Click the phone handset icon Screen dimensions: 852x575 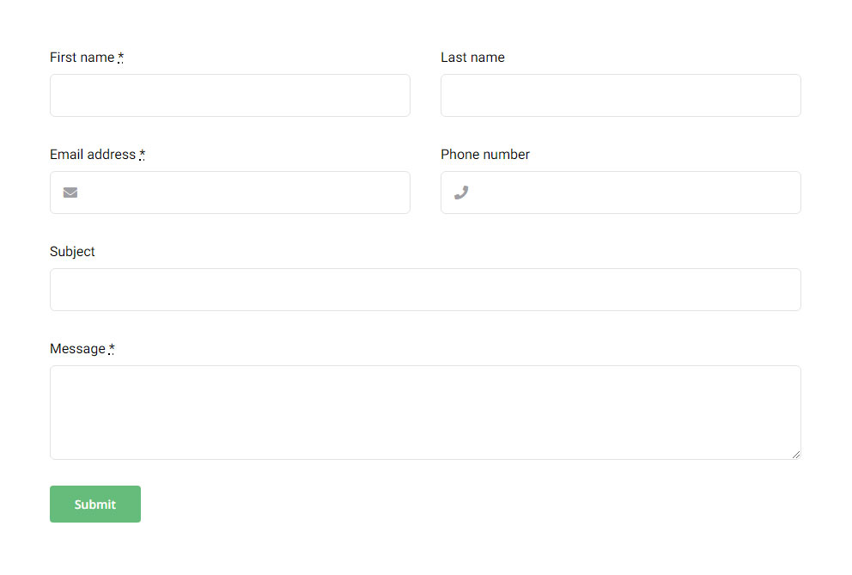pos(461,193)
